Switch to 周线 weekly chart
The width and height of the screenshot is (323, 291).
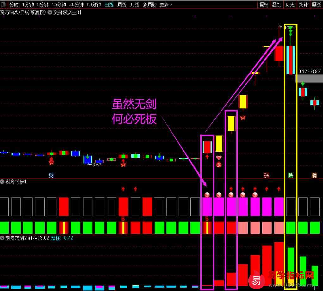point(122,4)
